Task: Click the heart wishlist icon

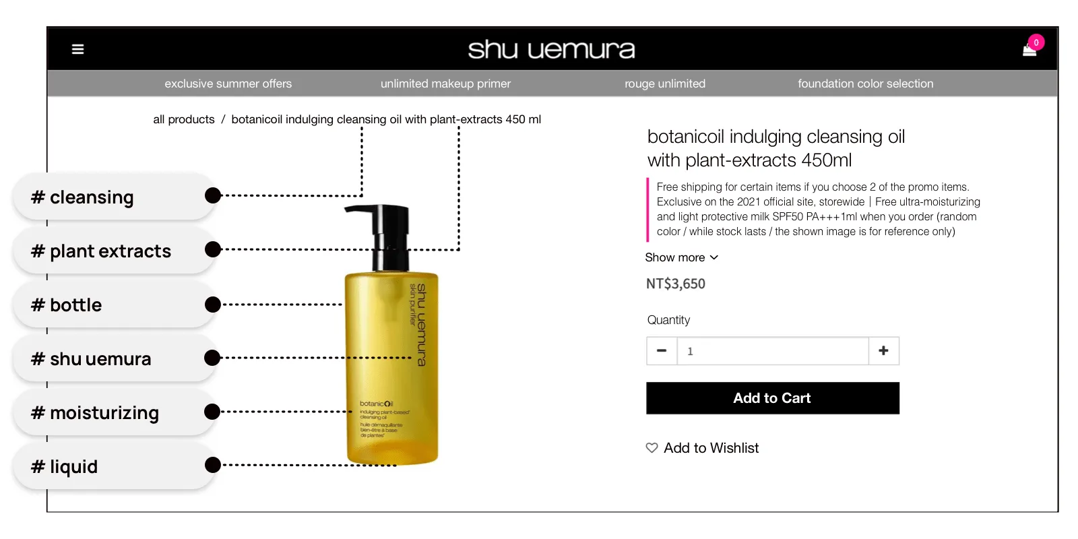Action: click(652, 448)
